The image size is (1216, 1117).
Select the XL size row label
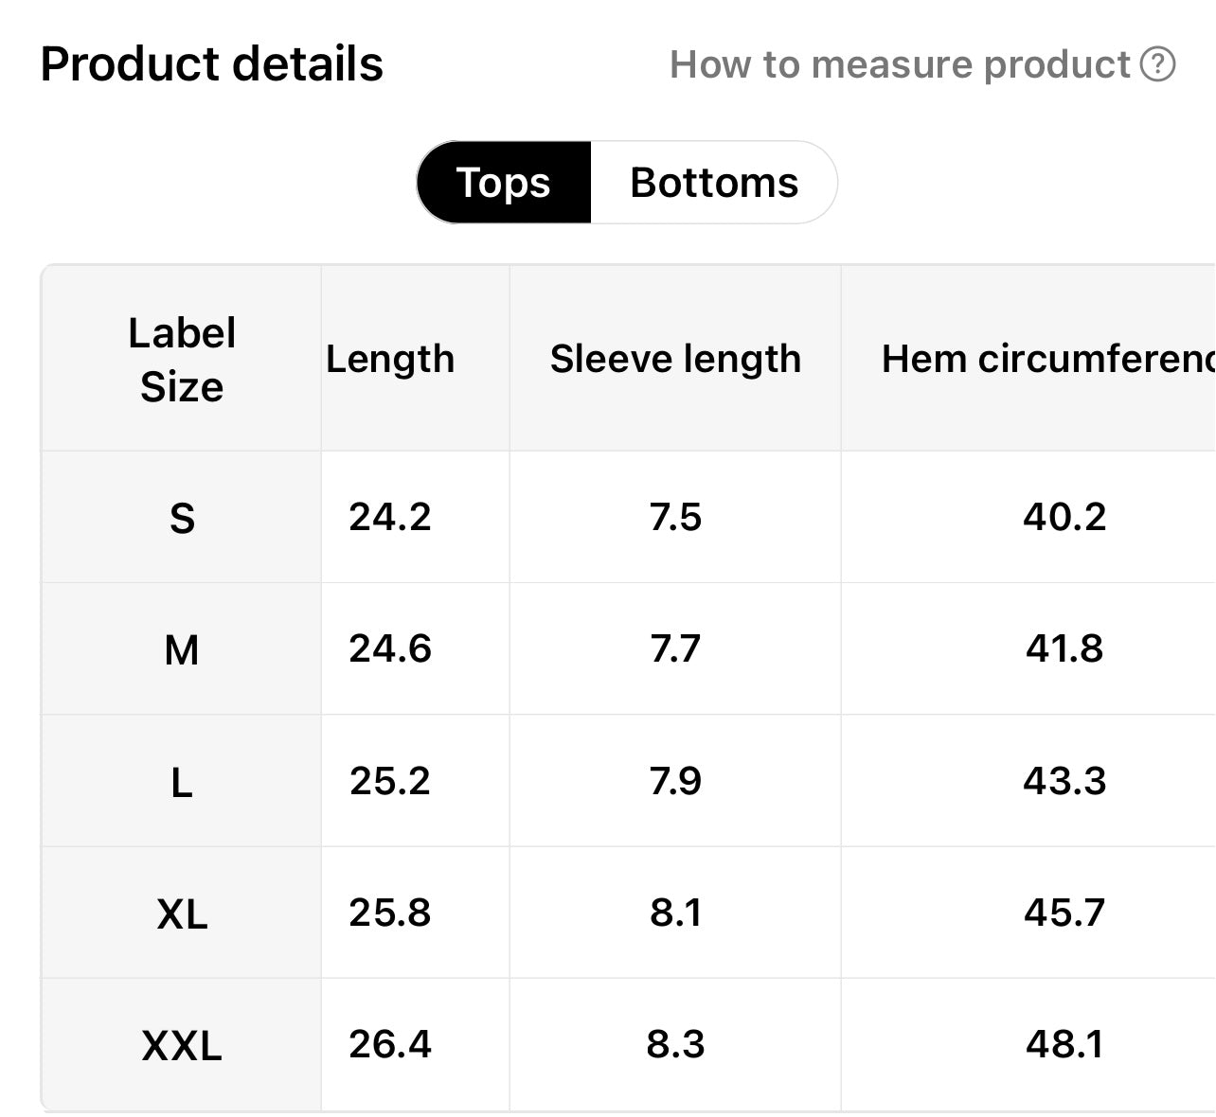pos(182,914)
